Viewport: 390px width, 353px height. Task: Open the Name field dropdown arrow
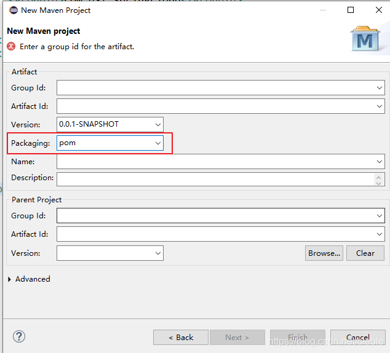coord(380,162)
